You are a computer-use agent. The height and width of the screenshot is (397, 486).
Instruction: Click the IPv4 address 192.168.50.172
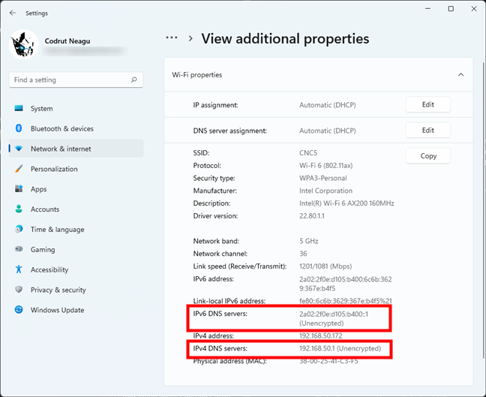tap(321, 336)
